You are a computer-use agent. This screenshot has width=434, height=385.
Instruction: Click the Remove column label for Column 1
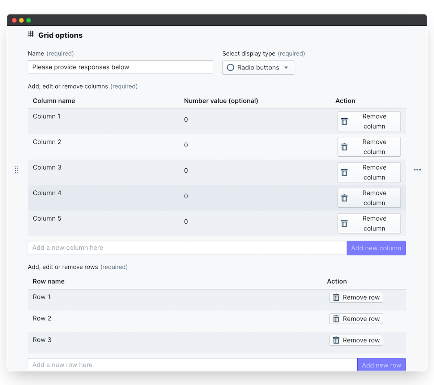click(x=374, y=121)
